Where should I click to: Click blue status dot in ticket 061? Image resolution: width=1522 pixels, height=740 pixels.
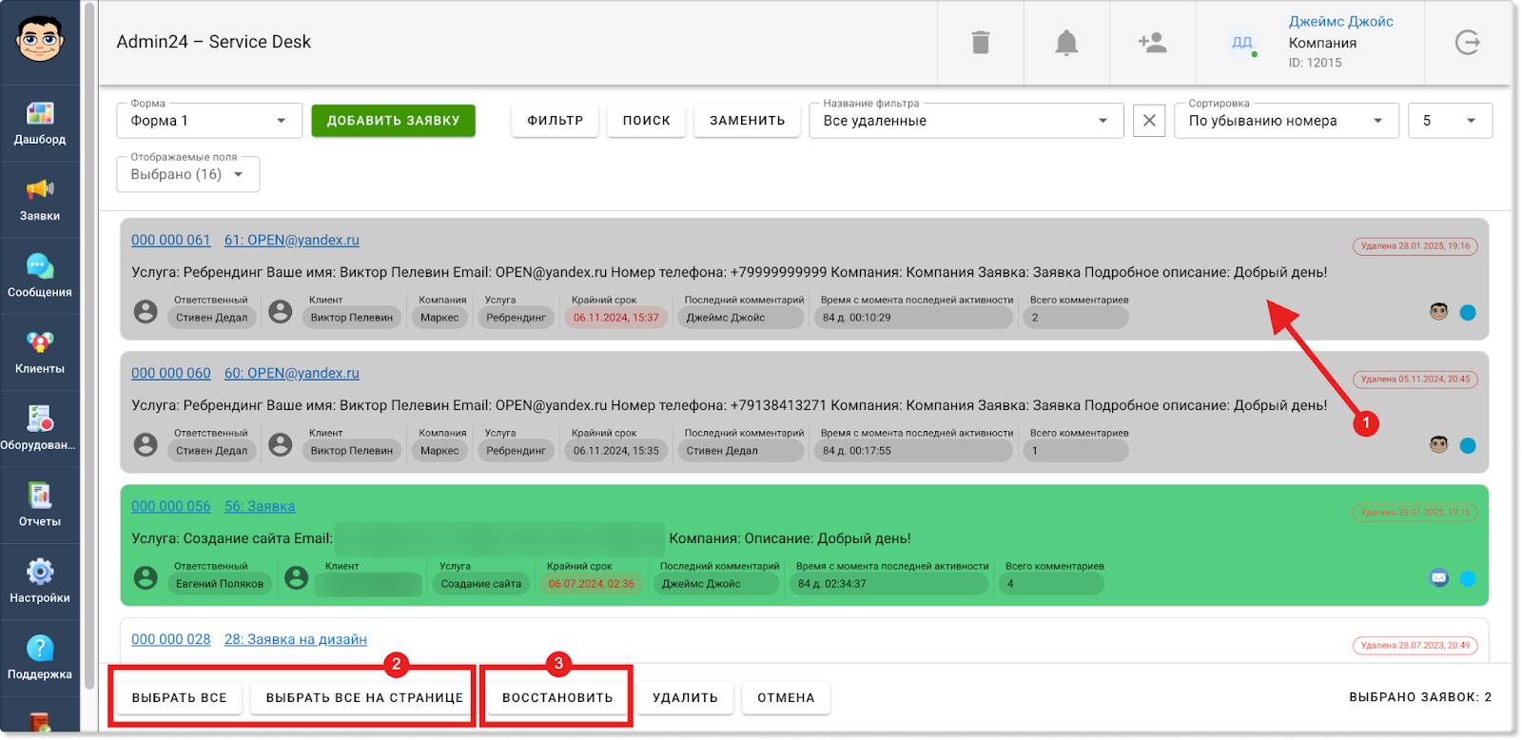1468,312
